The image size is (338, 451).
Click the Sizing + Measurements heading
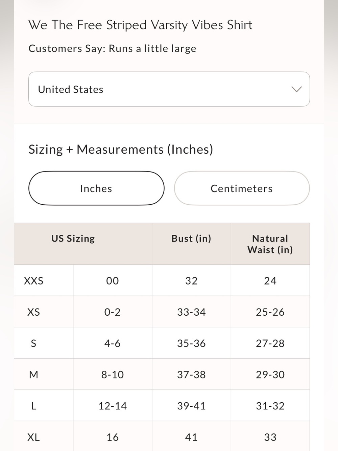pos(121,150)
